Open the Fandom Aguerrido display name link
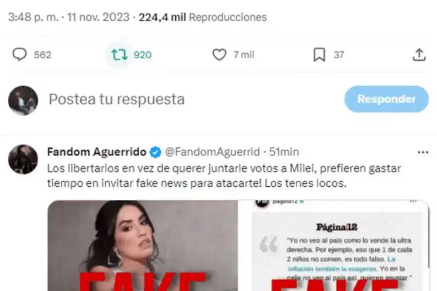Viewport: 437px width, 291px height. click(97, 152)
